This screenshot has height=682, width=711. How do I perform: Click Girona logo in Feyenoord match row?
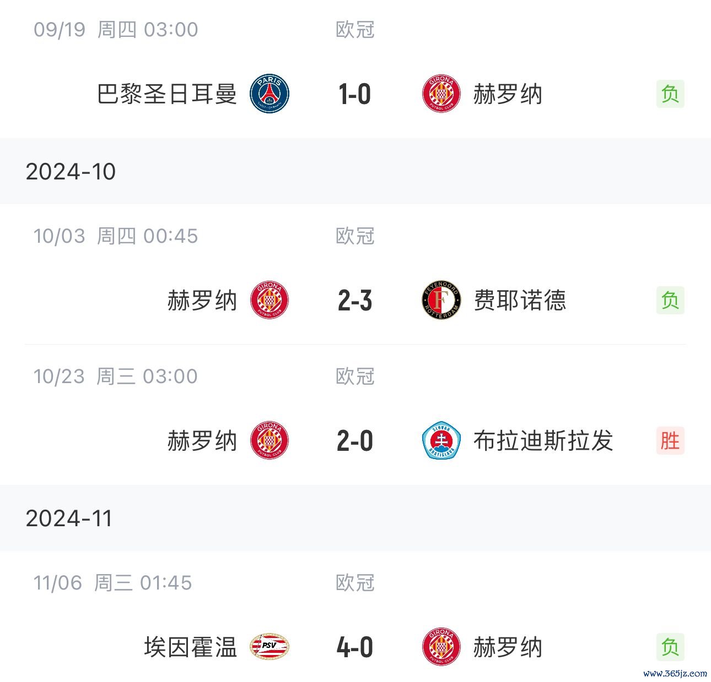269,301
